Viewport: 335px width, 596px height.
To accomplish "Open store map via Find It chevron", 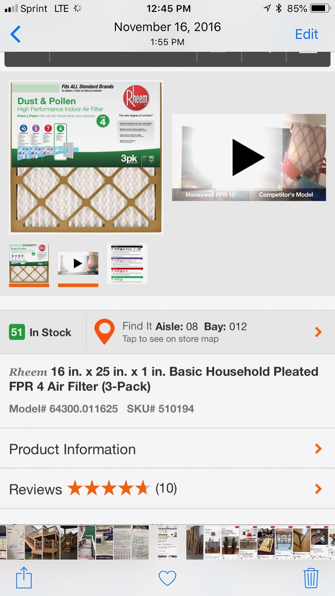I will click(x=318, y=332).
